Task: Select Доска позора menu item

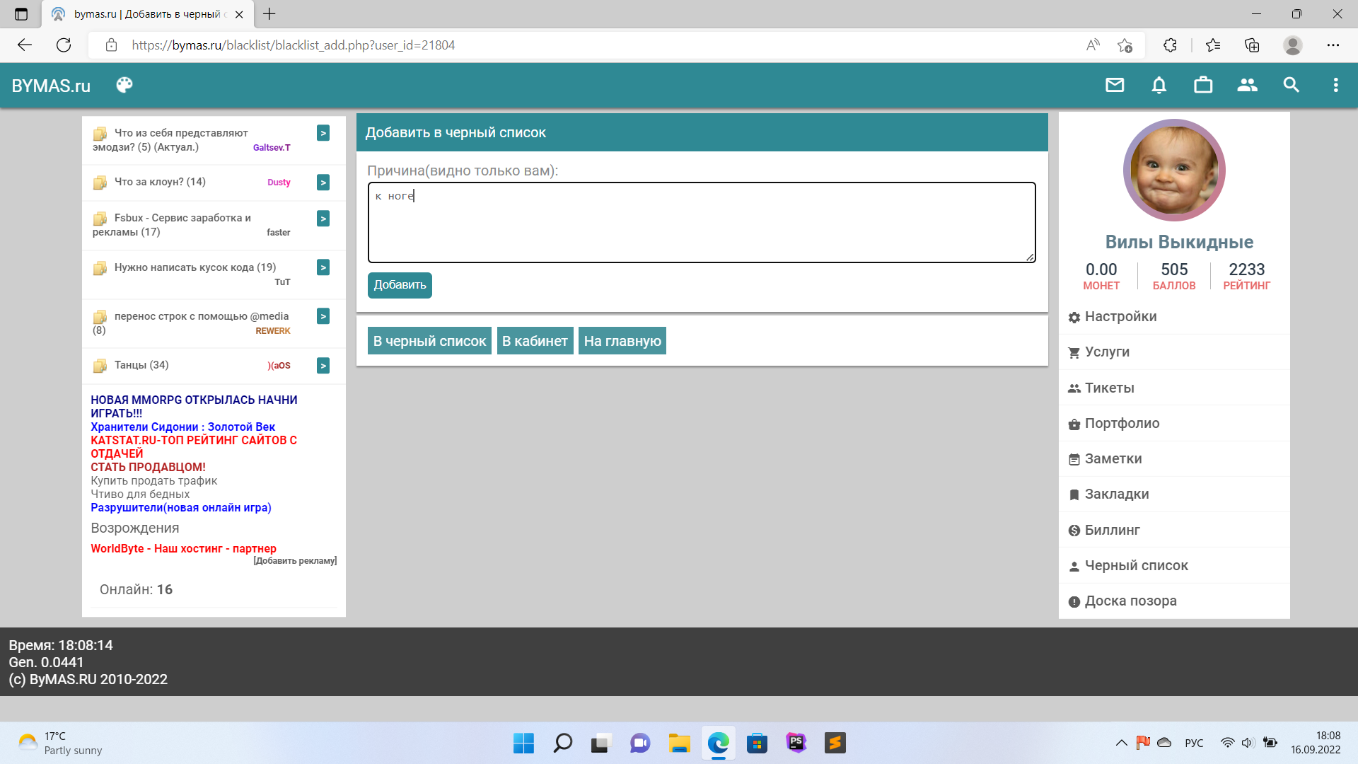Action: tap(1130, 601)
